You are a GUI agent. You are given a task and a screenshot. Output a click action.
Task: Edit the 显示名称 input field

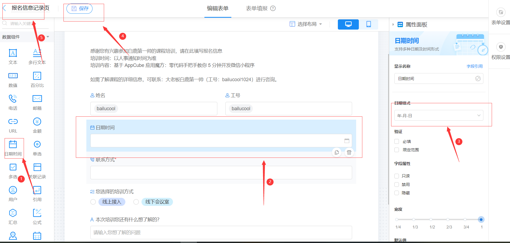(x=439, y=78)
